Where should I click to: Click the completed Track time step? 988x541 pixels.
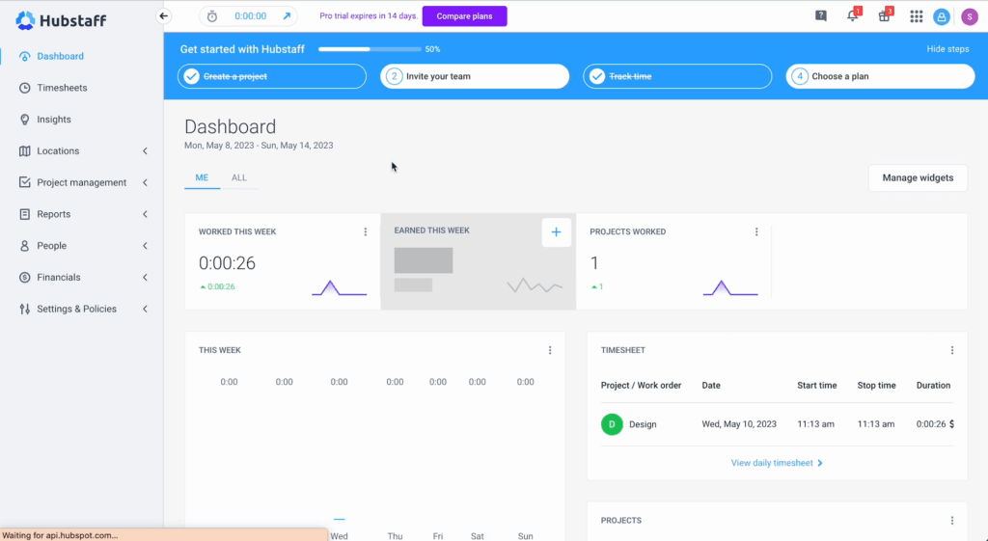point(677,76)
